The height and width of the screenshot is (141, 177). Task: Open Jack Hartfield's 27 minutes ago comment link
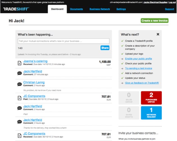pyautogui.click(x=33, y=71)
